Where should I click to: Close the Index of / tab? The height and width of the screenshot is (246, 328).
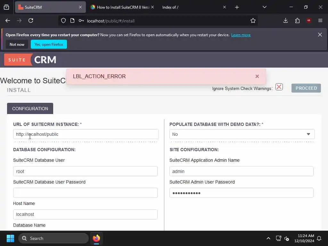click(225, 7)
